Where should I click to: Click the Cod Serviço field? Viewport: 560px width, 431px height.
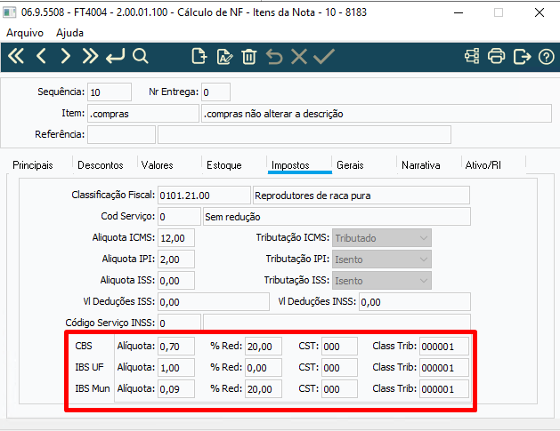[179, 217]
